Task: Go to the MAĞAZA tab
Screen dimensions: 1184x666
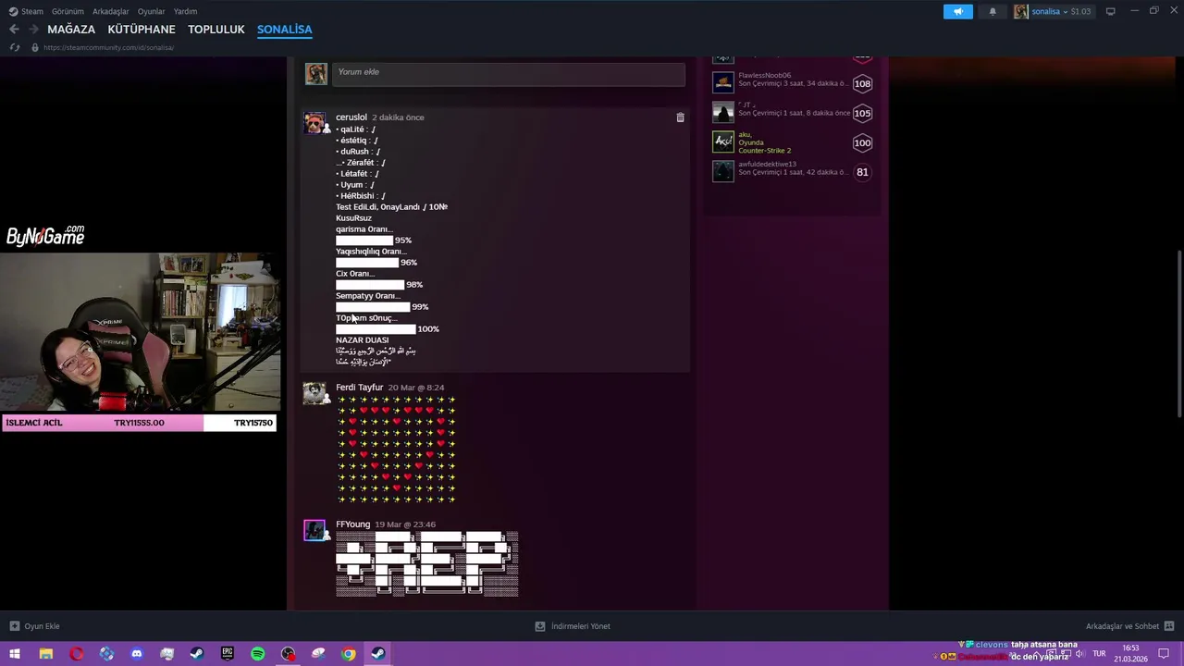Action: [71, 30]
